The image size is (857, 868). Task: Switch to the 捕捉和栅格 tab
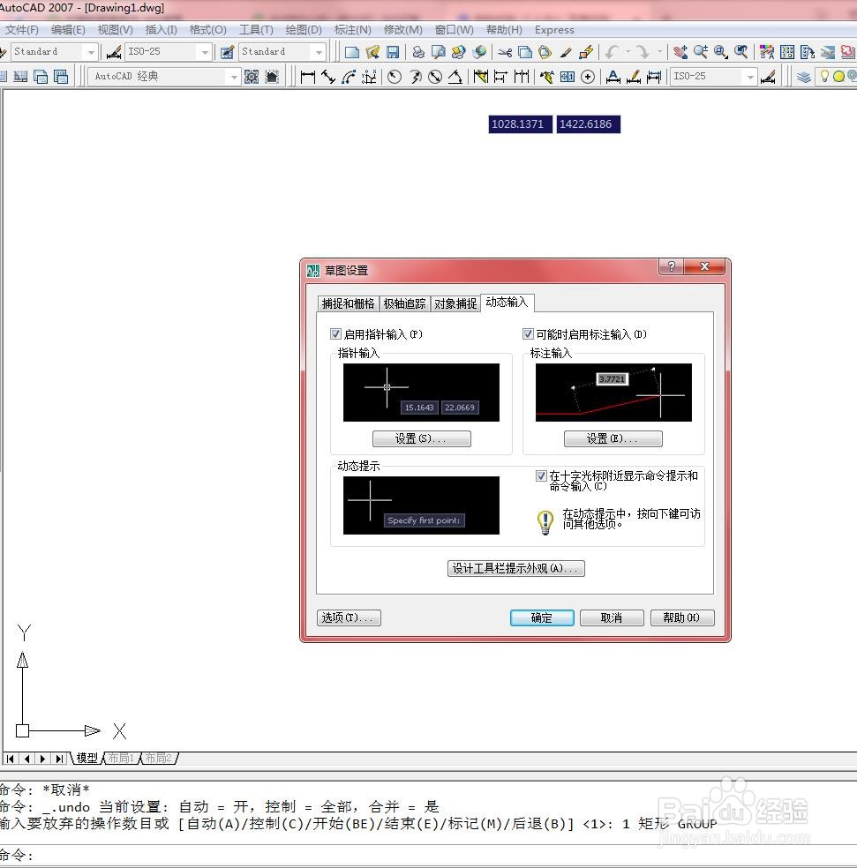[348, 304]
